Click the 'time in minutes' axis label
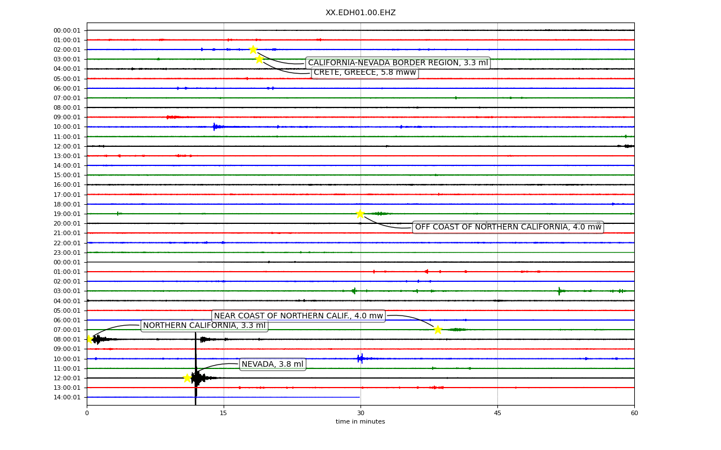721x450 pixels. 360,422
